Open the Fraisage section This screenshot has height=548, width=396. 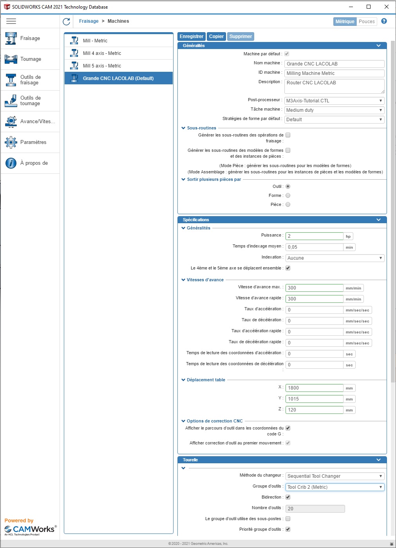[30, 38]
